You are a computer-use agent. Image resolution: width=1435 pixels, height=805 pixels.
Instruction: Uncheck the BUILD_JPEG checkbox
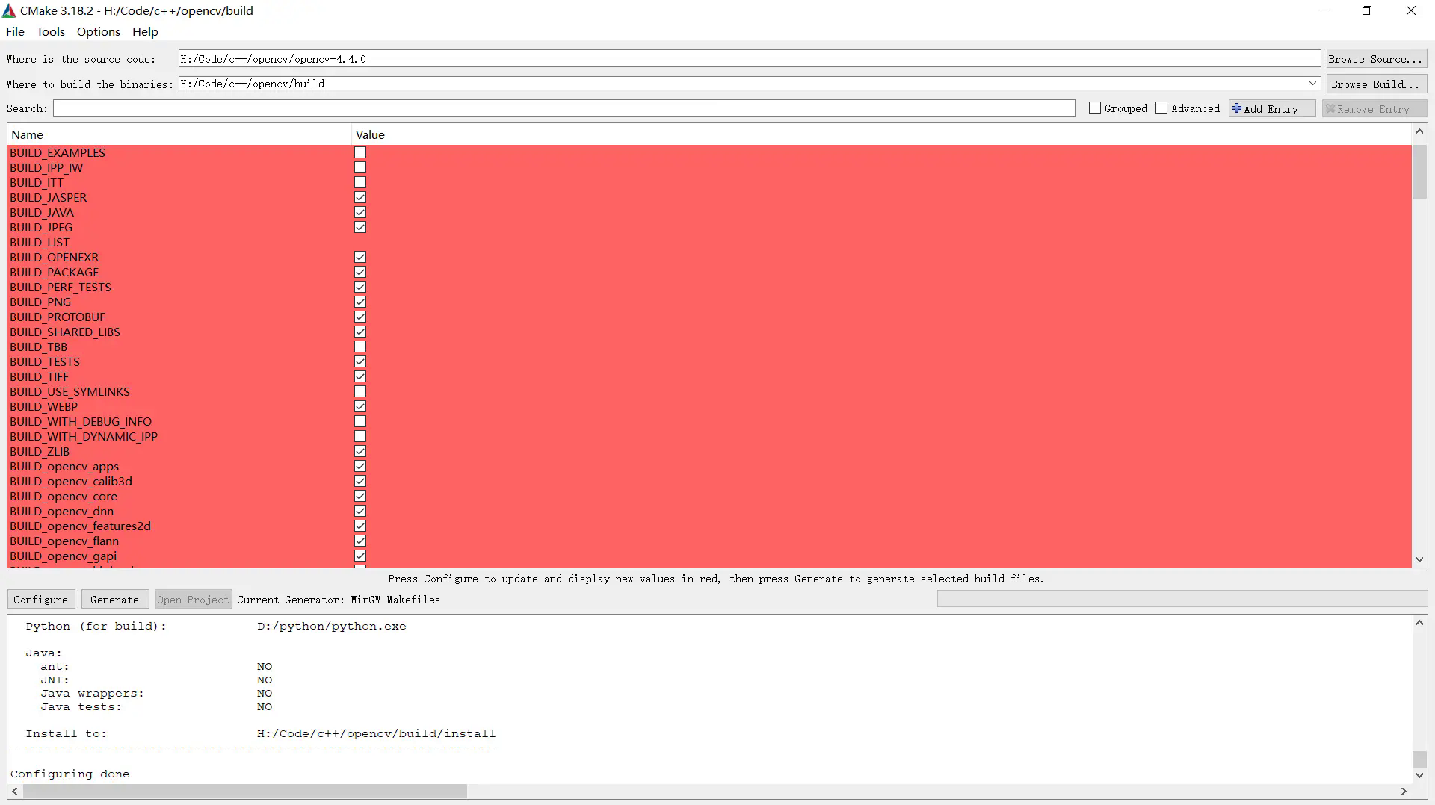360,227
